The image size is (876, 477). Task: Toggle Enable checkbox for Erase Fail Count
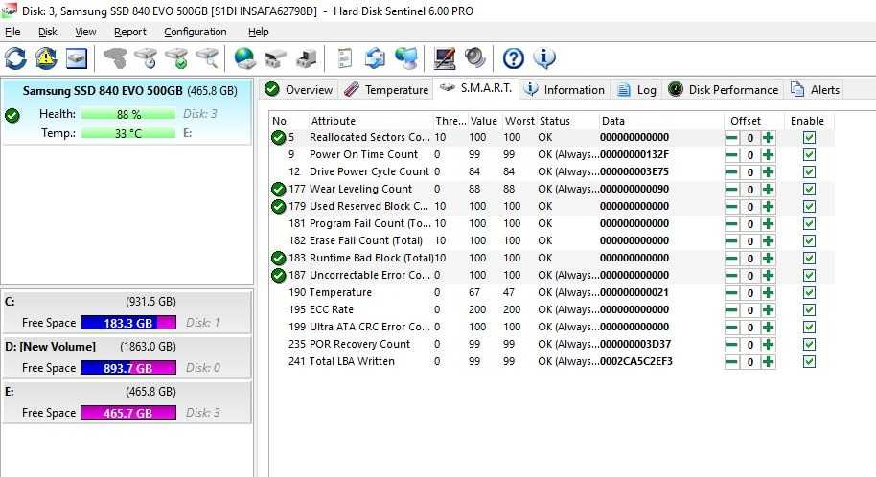(809, 241)
